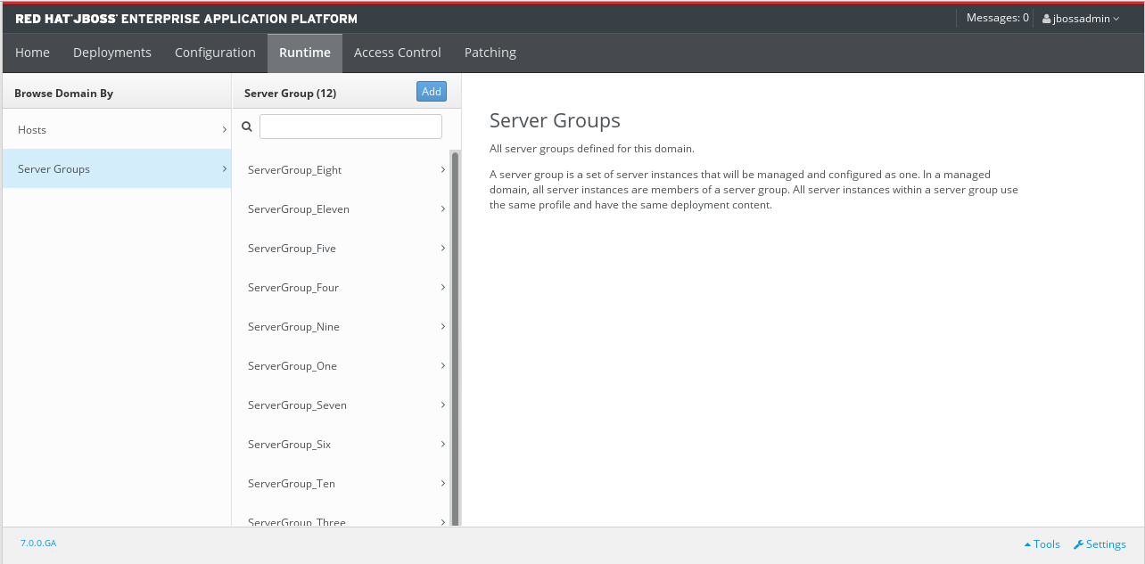Screen dimensions: 1145x564
Task: Open the Configuration tab
Action: coord(215,53)
